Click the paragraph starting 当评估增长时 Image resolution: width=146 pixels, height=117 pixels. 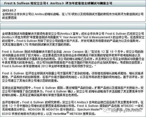(x=73, y=108)
